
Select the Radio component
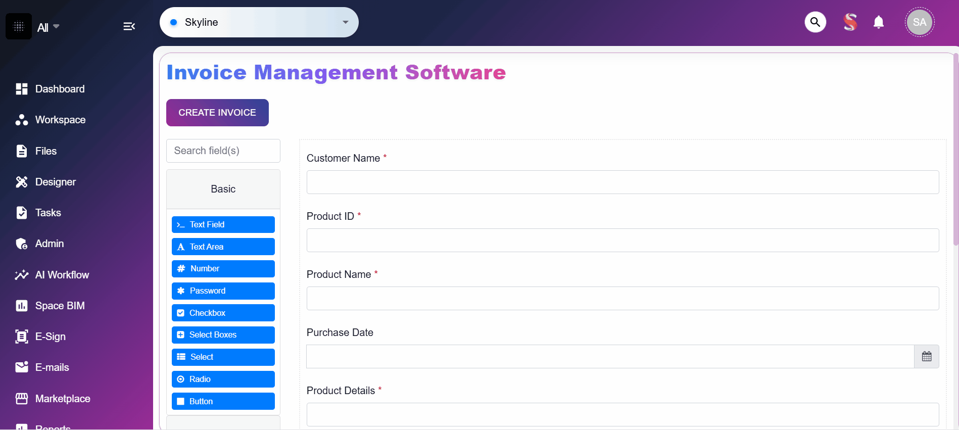click(223, 379)
